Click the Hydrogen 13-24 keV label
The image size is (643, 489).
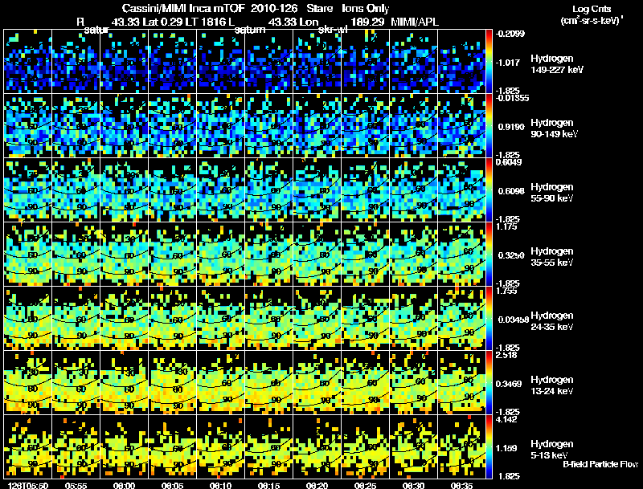tap(552, 385)
